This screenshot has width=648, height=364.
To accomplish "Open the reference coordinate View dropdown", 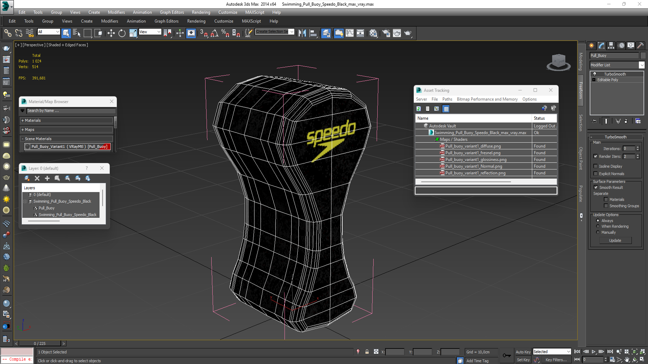I will [150, 32].
